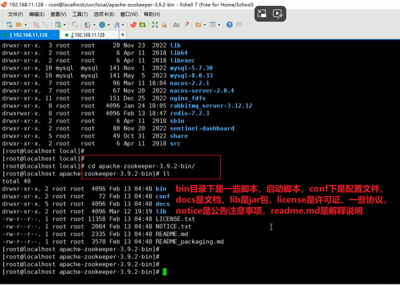Click the floating overlay video-play icon

(278, 14)
